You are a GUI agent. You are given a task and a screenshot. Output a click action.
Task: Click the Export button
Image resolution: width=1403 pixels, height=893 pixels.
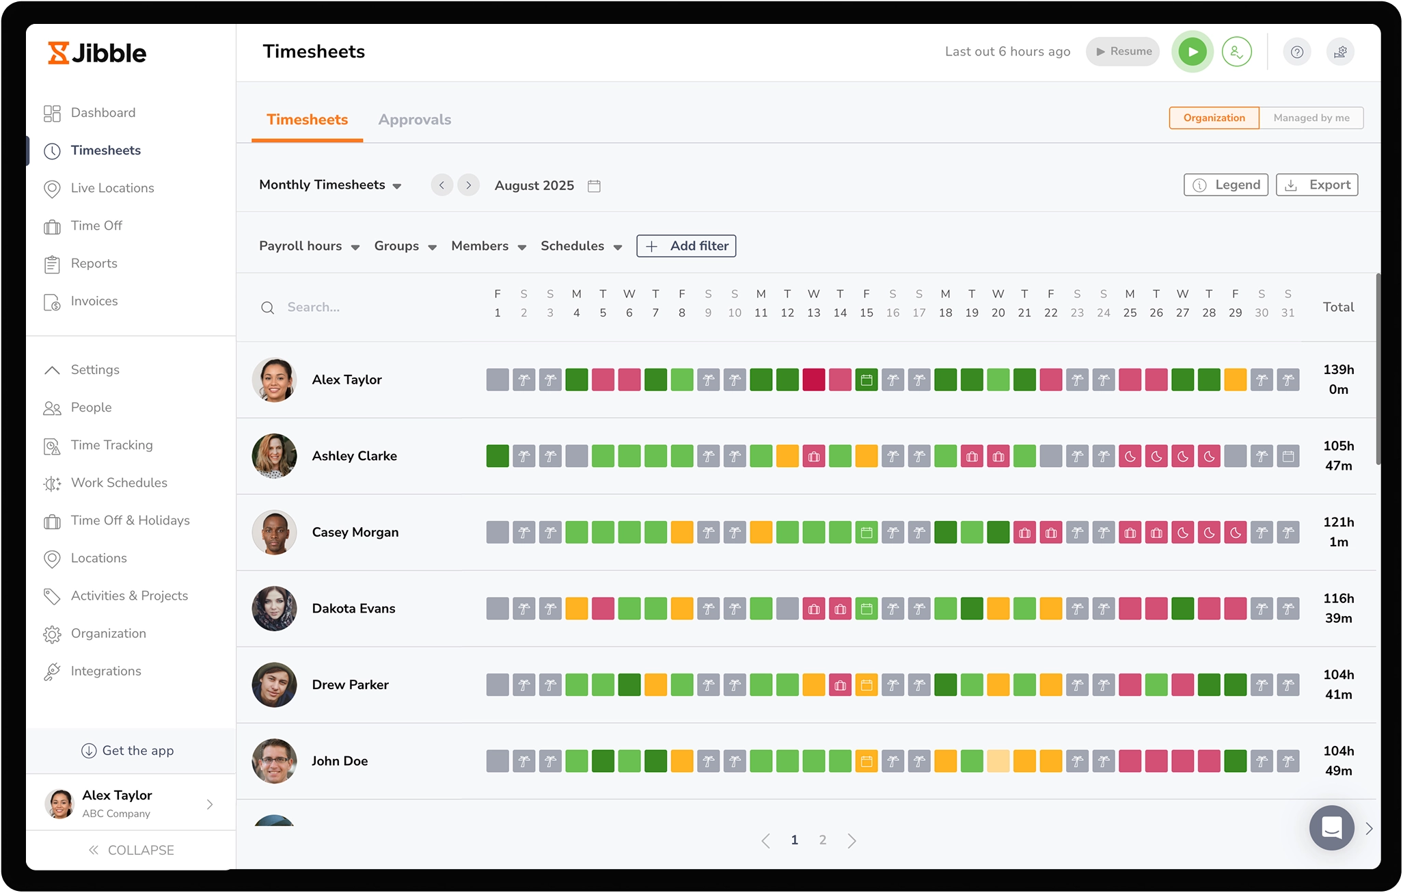tap(1317, 185)
